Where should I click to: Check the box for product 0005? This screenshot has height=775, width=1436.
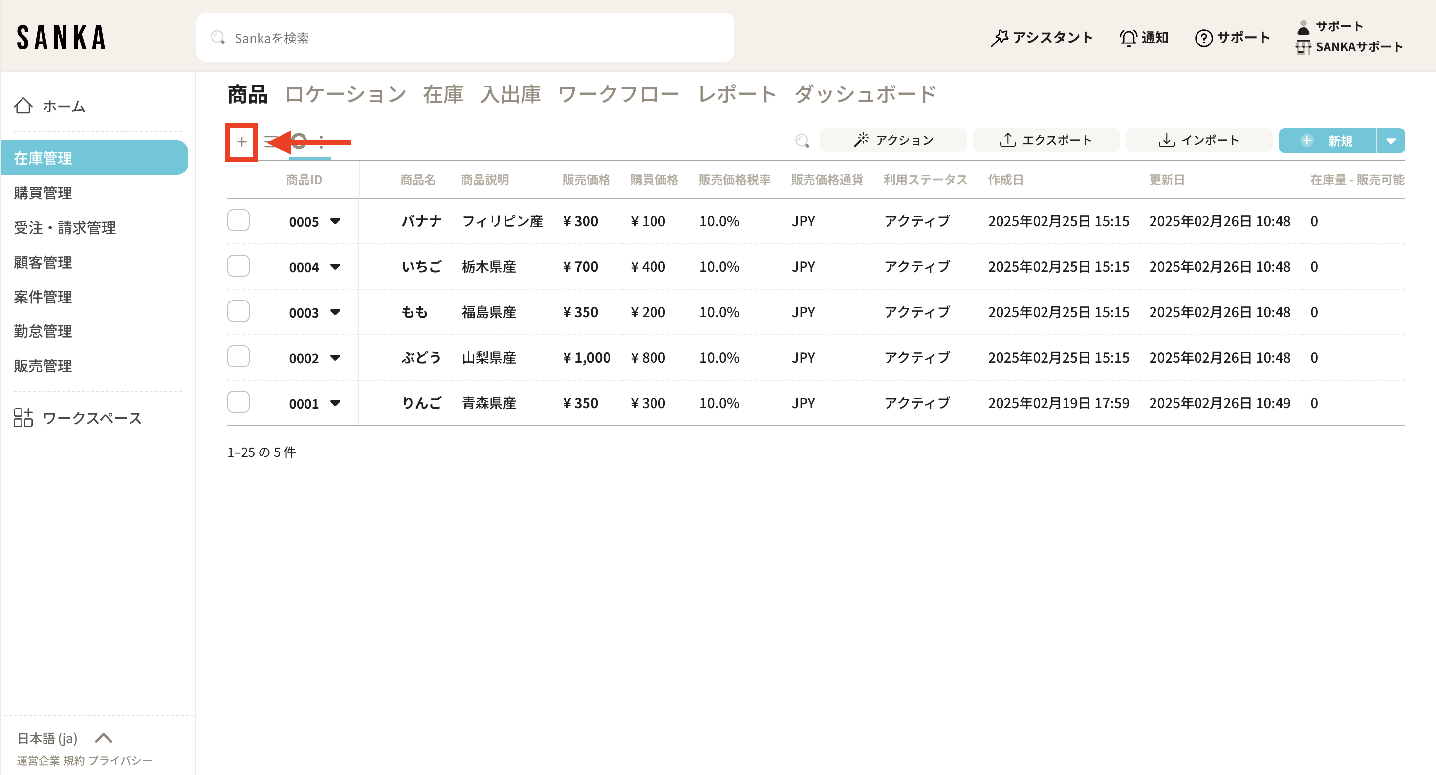[x=239, y=221]
